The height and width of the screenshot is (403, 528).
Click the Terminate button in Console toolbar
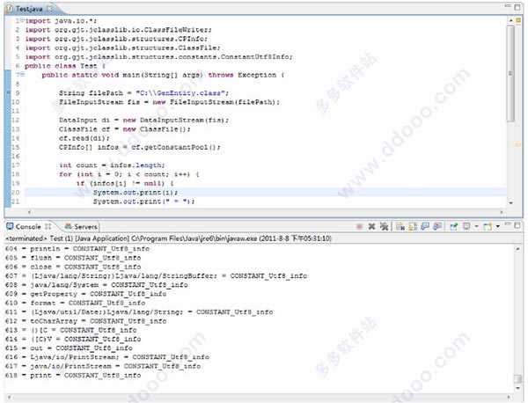point(360,226)
